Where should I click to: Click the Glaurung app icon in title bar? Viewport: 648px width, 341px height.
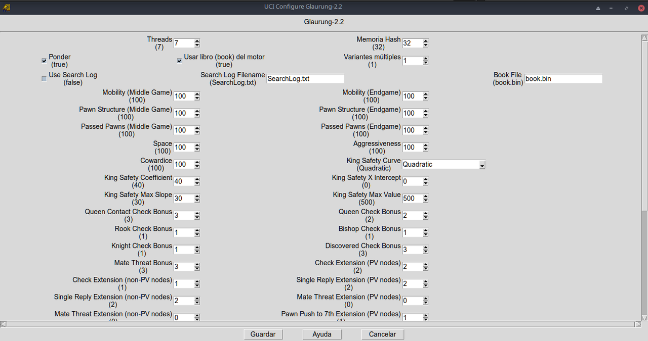pyautogui.click(x=6, y=7)
